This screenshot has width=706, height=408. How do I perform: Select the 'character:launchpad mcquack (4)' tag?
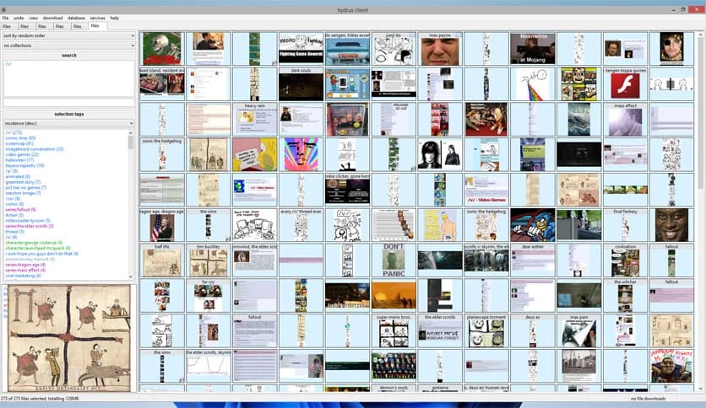click(38, 248)
